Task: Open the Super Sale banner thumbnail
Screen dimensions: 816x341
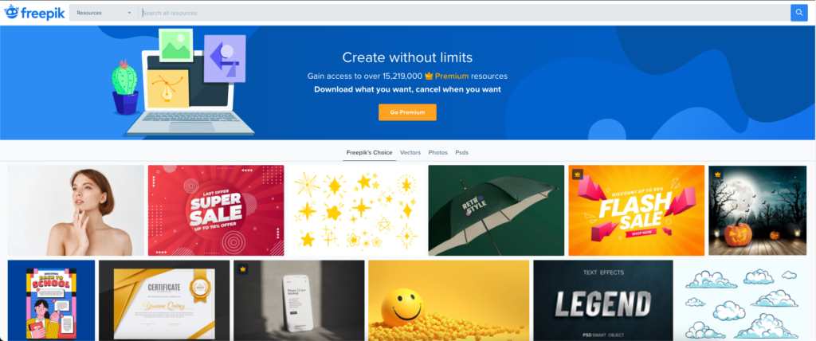Action: coord(216,210)
